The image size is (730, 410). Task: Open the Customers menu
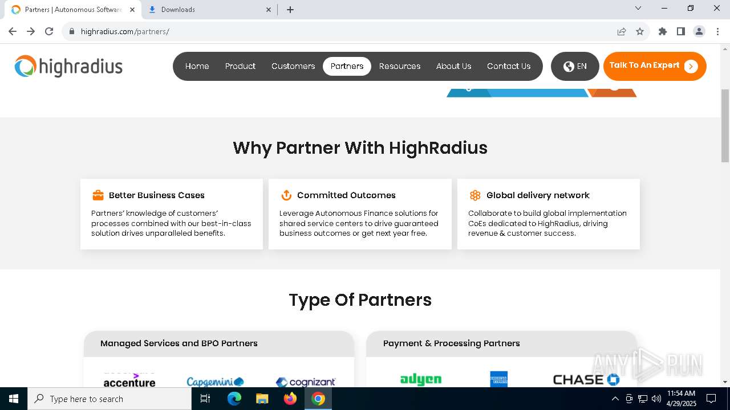293,67
